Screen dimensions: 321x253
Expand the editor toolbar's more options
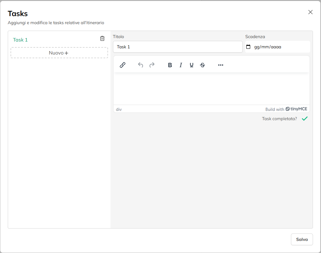[x=221, y=65]
